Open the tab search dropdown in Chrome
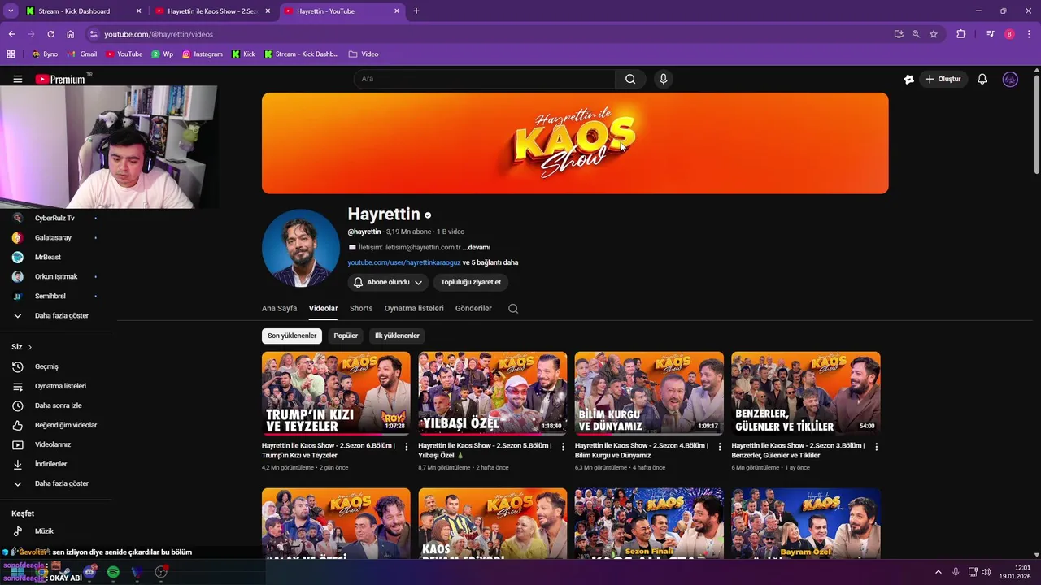 click(x=11, y=11)
